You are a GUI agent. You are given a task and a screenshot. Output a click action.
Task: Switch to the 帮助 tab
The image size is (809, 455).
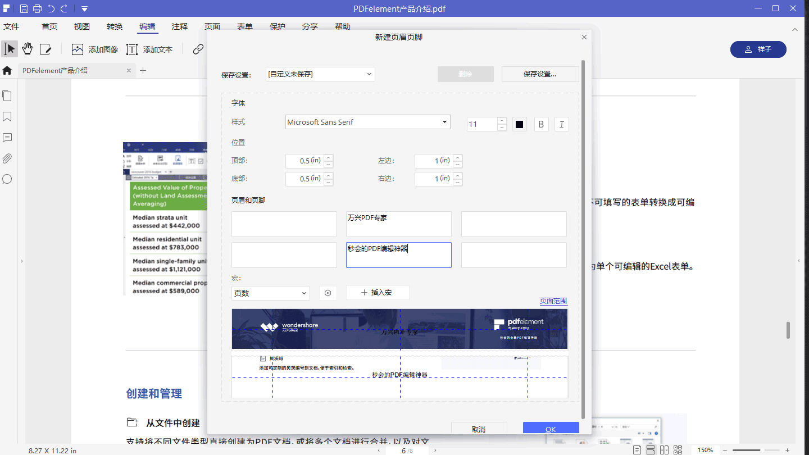click(x=343, y=26)
